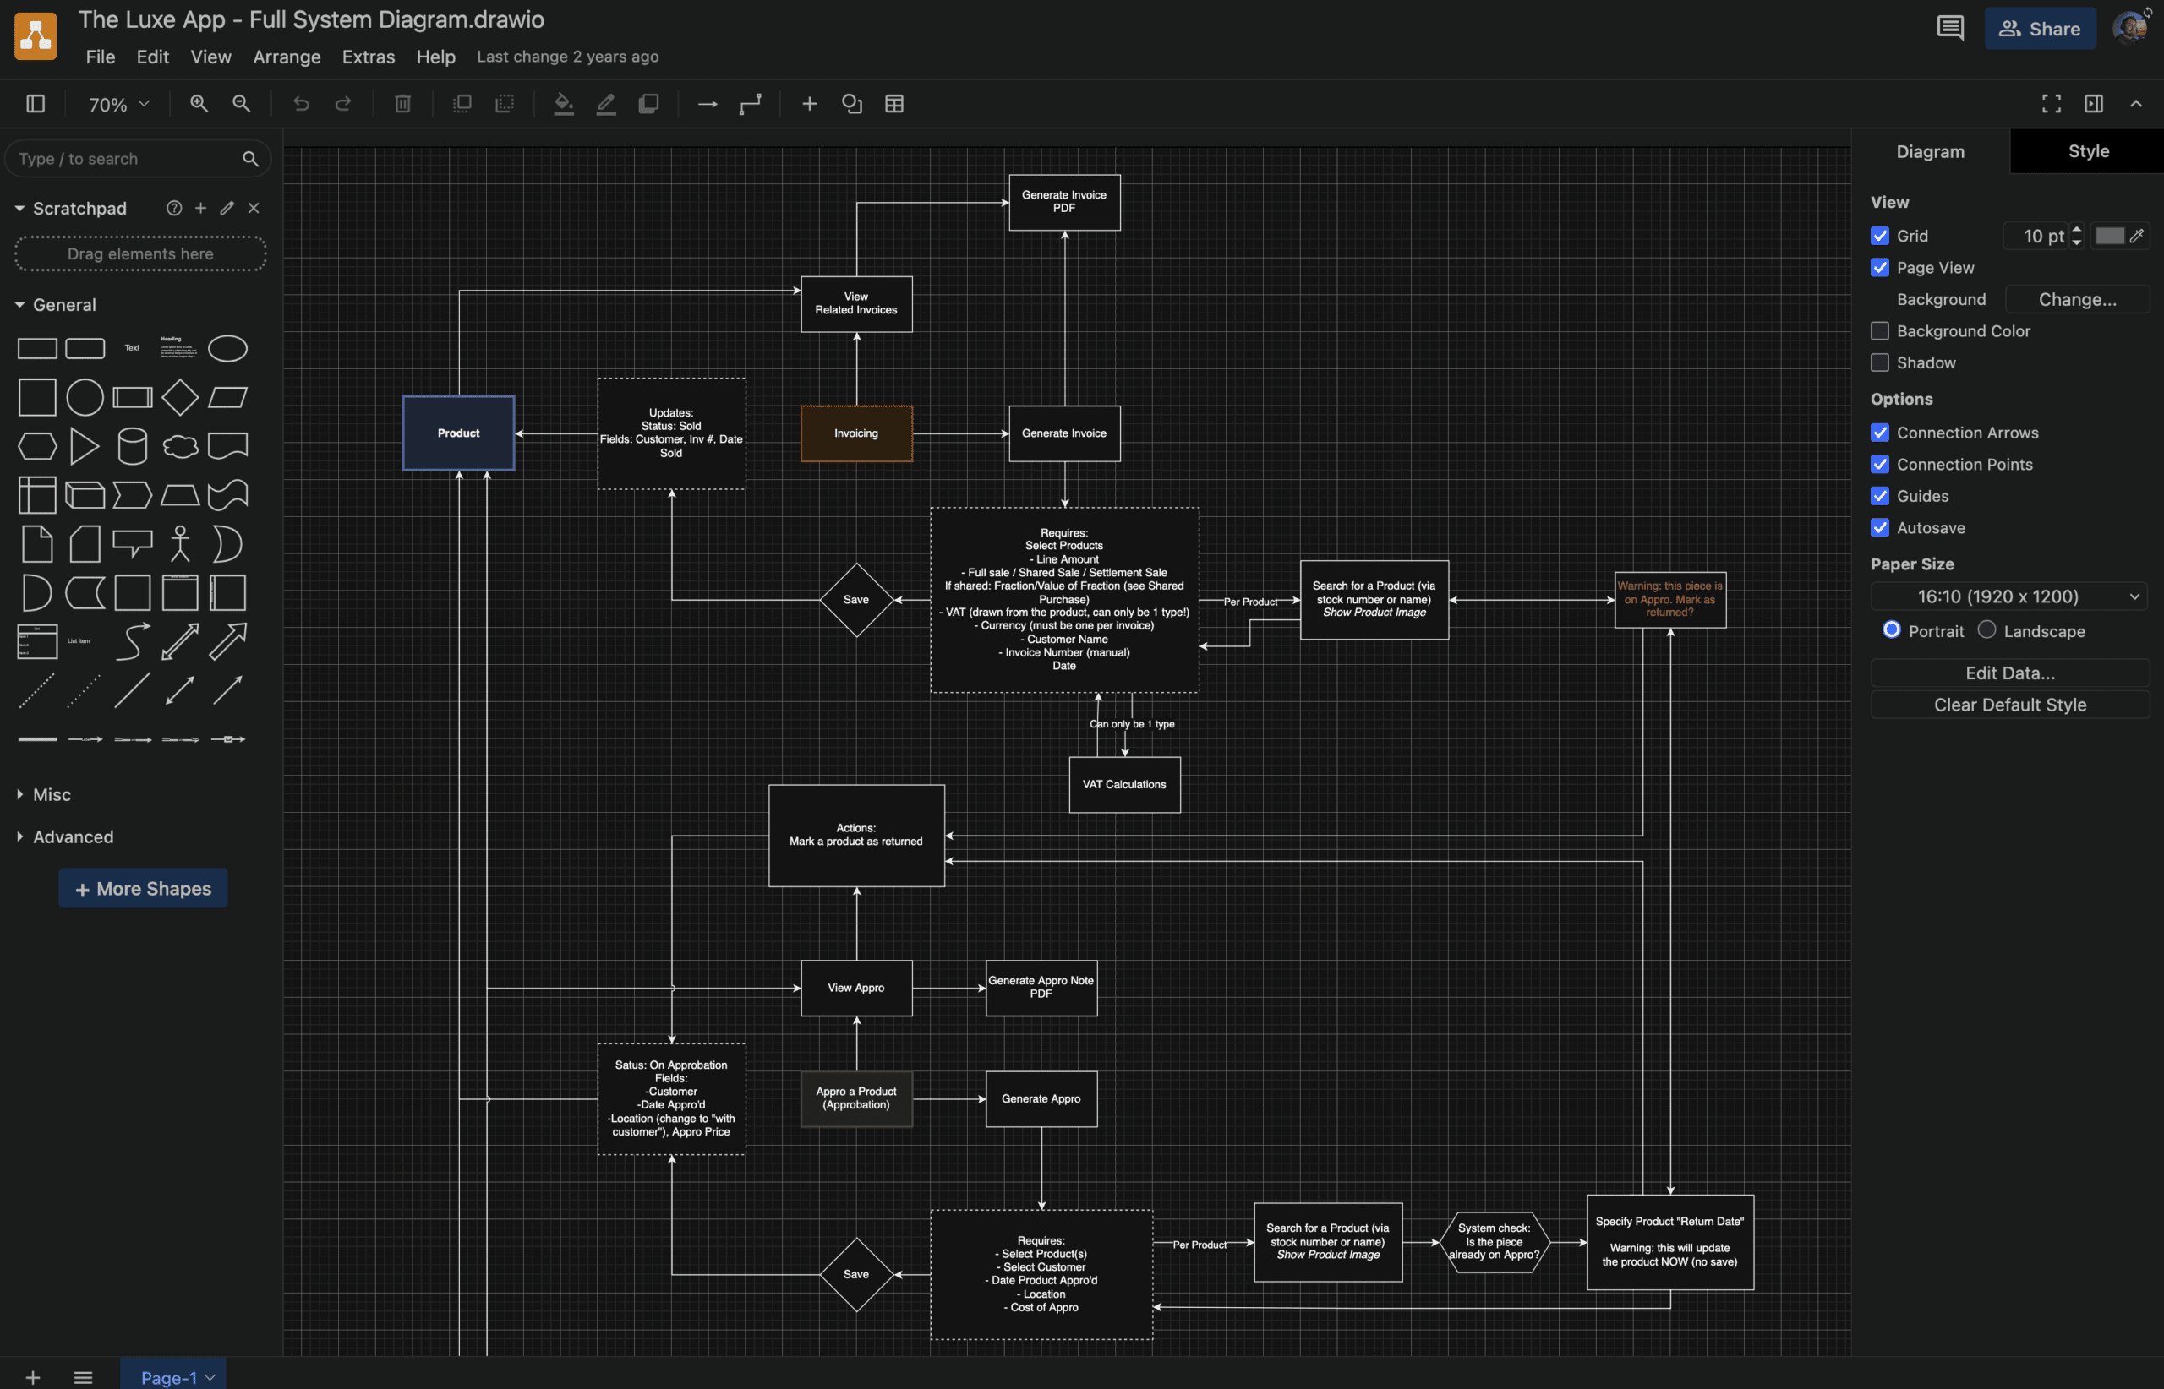The height and width of the screenshot is (1389, 2164).
Task: Click the zoom in magnifier icon
Action: (x=199, y=104)
